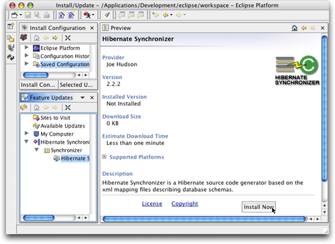Click Refresh icon in Feature Updates toolbar
Viewport: 335px width, 244px height.
[23, 108]
